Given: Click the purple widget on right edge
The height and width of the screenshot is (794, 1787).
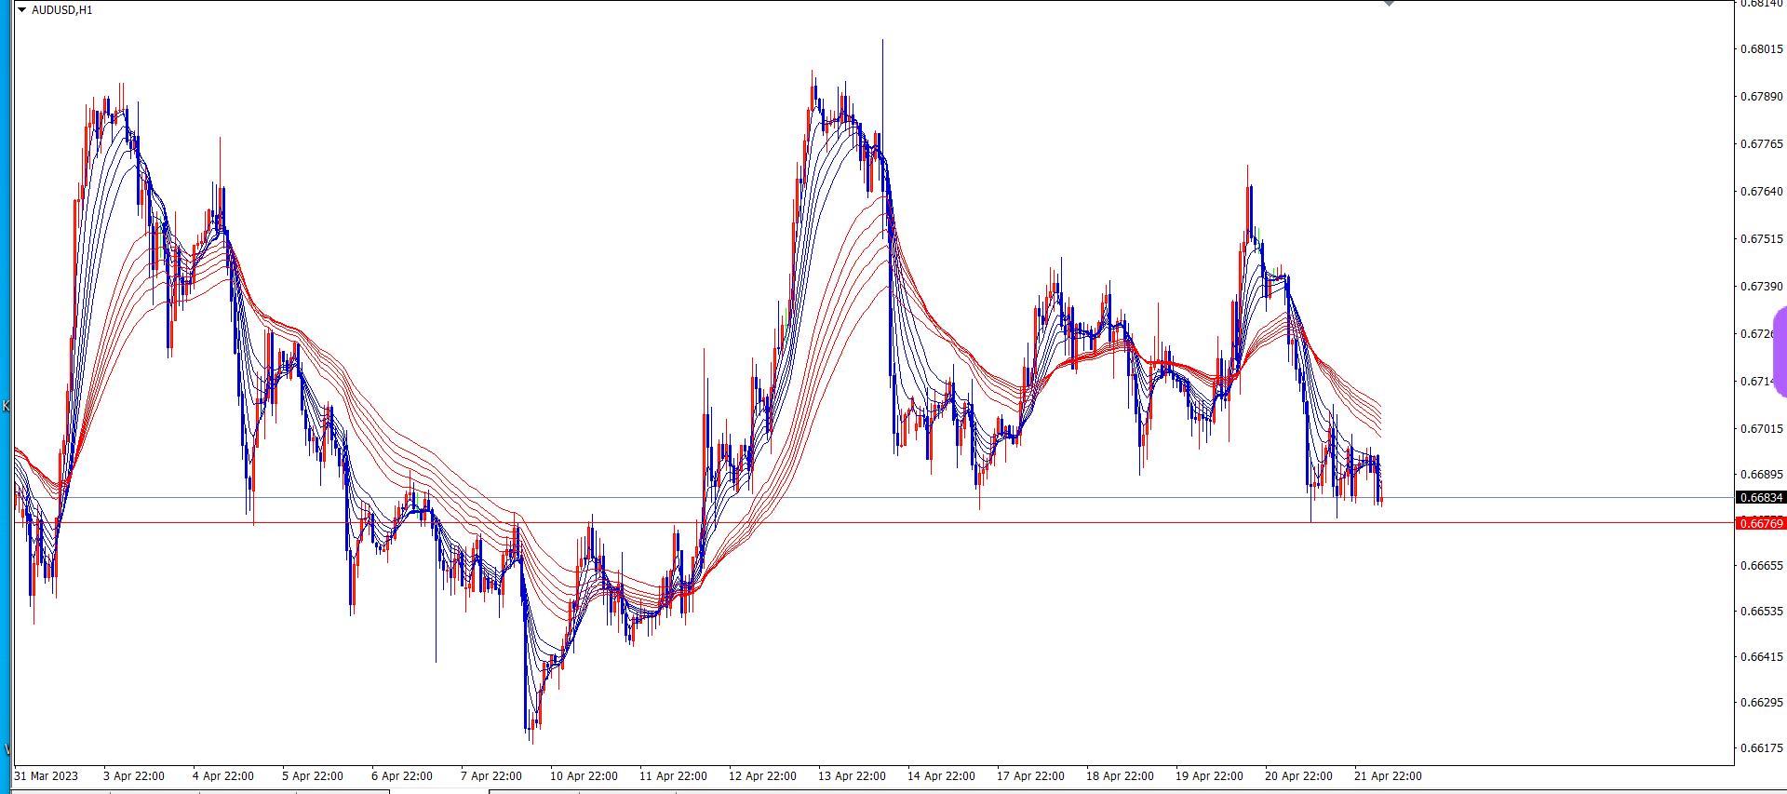Looking at the screenshot, I should click(1780, 352).
